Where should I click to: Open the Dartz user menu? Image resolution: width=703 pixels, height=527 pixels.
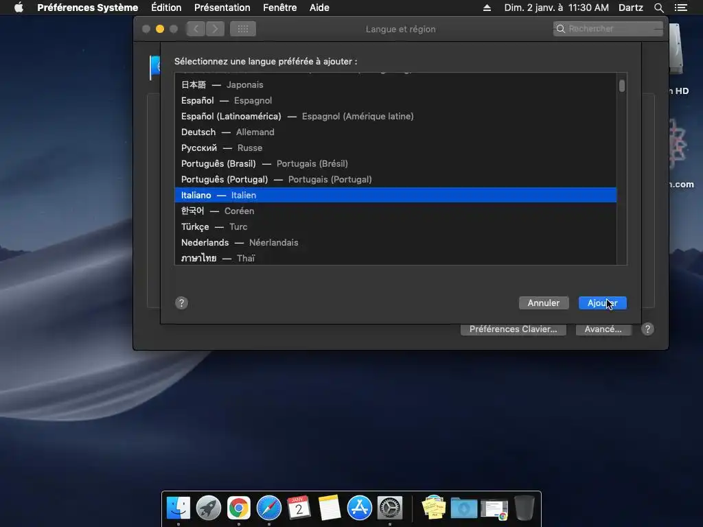click(x=630, y=8)
